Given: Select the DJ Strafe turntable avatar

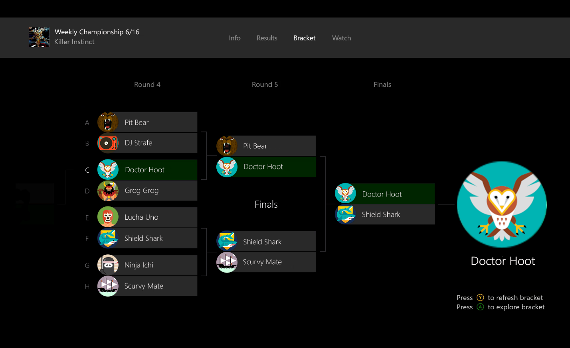Looking at the screenshot, I should [x=108, y=143].
